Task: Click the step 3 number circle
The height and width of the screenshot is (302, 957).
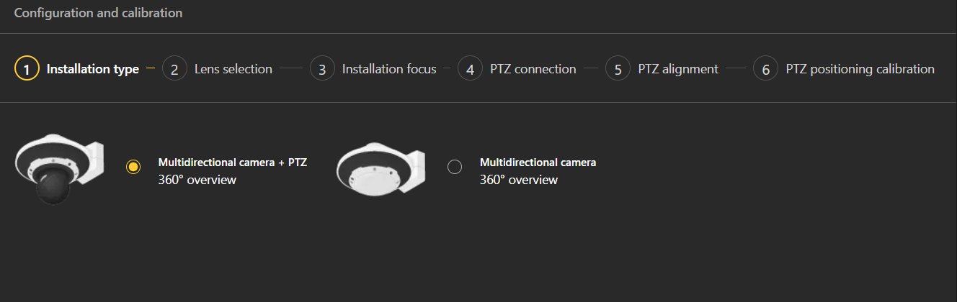Action: (322, 69)
